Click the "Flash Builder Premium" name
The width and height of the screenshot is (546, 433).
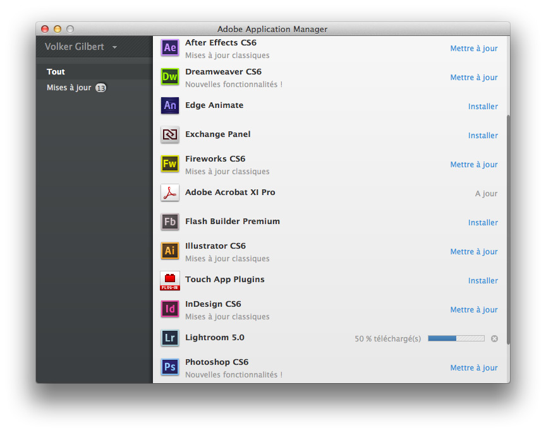click(233, 221)
